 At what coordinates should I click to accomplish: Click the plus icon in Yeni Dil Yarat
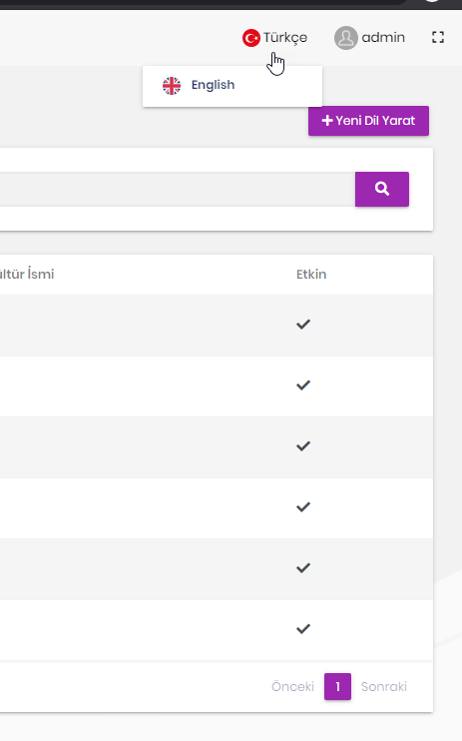pyautogui.click(x=327, y=121)
